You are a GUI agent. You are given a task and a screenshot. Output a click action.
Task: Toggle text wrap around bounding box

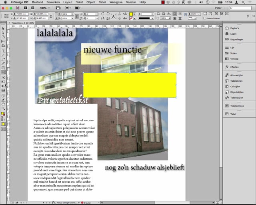coord(180,14)
